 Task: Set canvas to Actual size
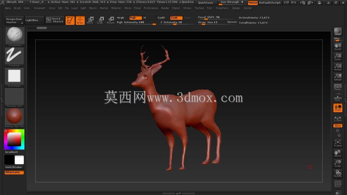(x=338, y=67)
